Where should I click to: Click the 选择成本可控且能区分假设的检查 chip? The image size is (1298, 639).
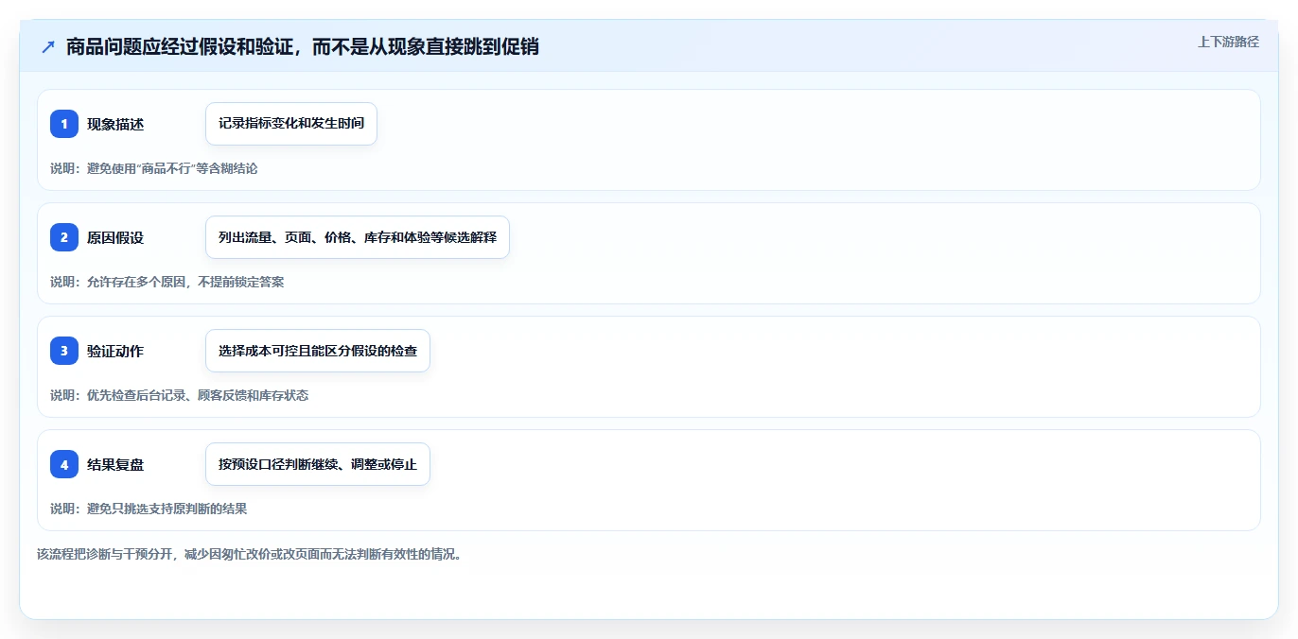pyautogui.click(x=318, y=351)
